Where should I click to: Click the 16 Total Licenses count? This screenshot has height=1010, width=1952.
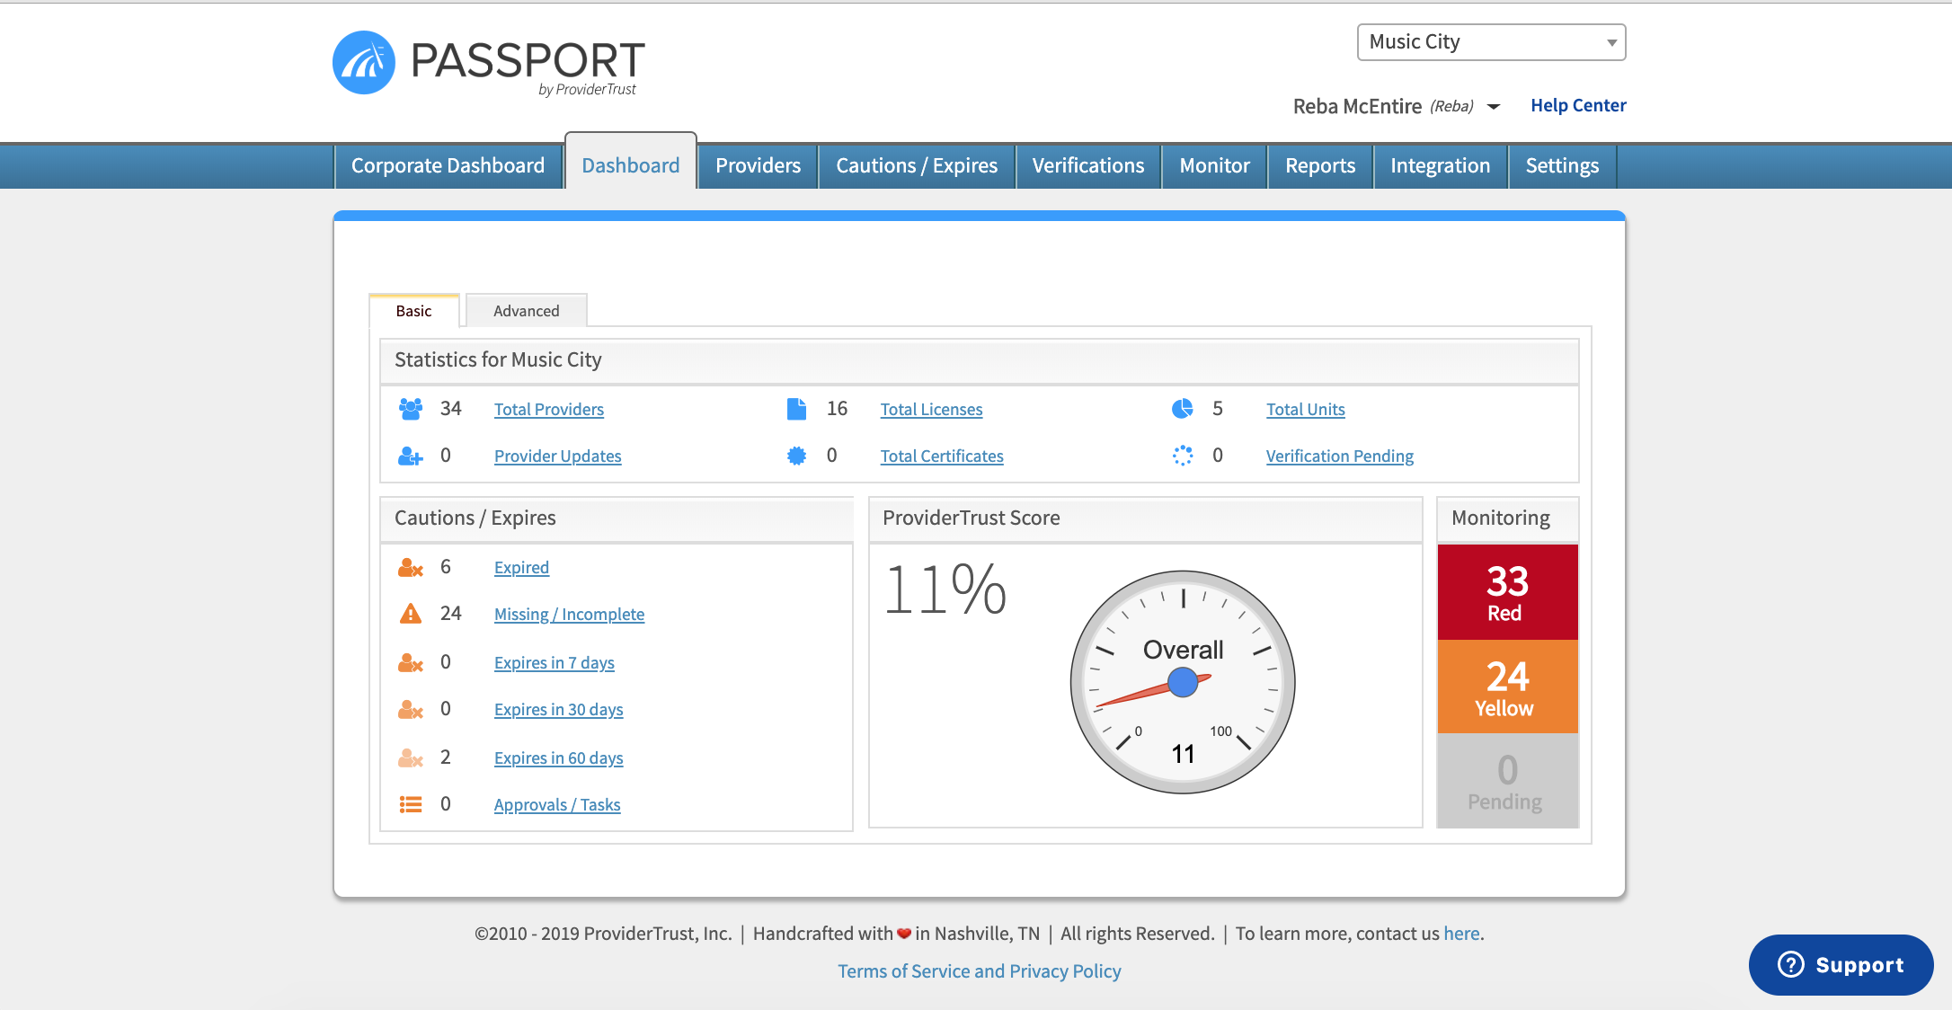coord(837,409)
